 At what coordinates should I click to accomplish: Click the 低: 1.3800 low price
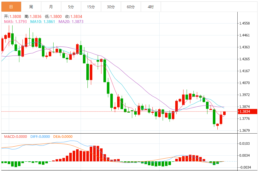click(53, 16)
